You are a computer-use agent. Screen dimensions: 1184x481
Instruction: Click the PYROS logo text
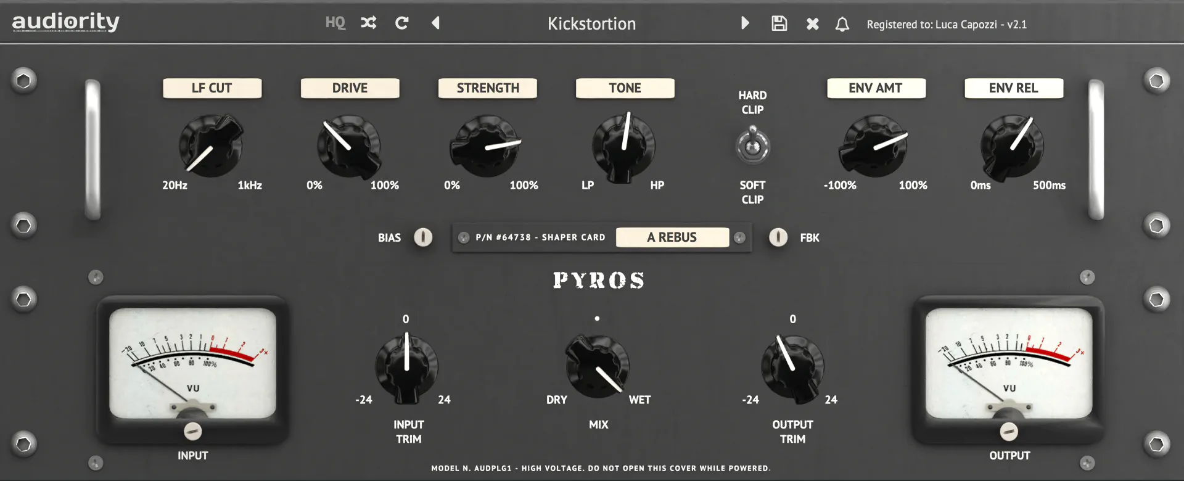click(x=599, y=281)
